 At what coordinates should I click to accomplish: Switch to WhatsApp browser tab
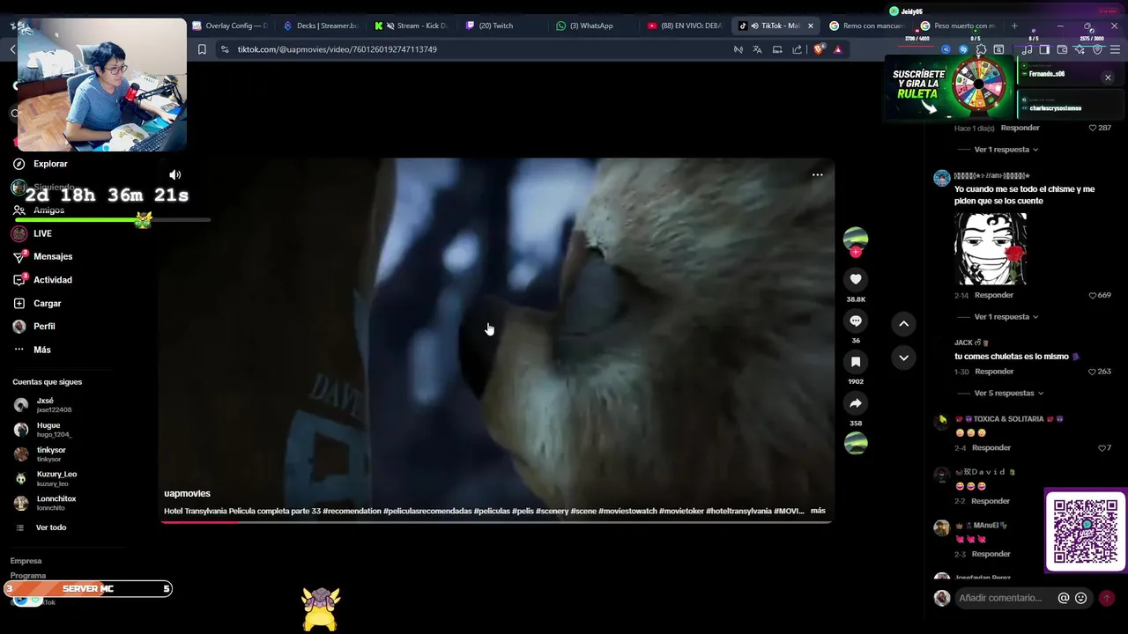(x=594, y=26)
